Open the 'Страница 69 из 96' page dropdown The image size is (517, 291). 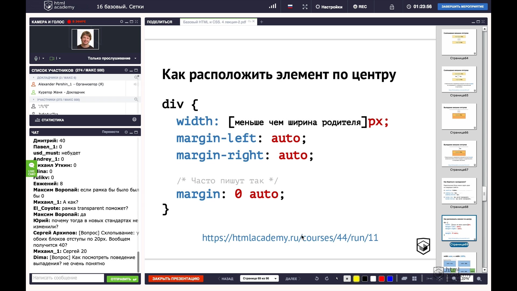(x=259, y=279)
